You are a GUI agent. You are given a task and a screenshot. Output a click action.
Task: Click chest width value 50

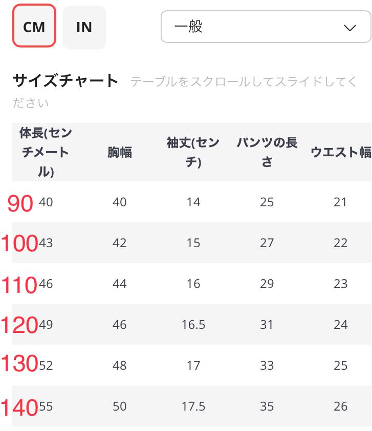(120, 406)
